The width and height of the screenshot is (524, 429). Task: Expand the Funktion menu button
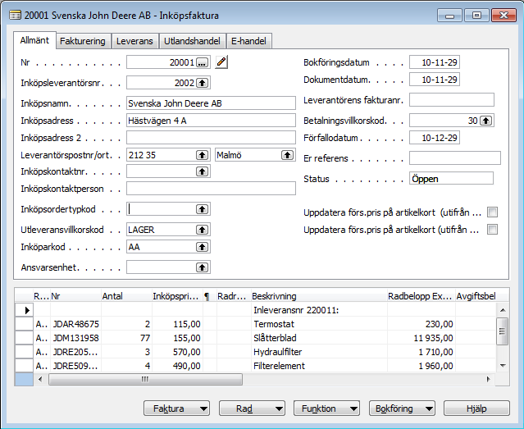327,408
